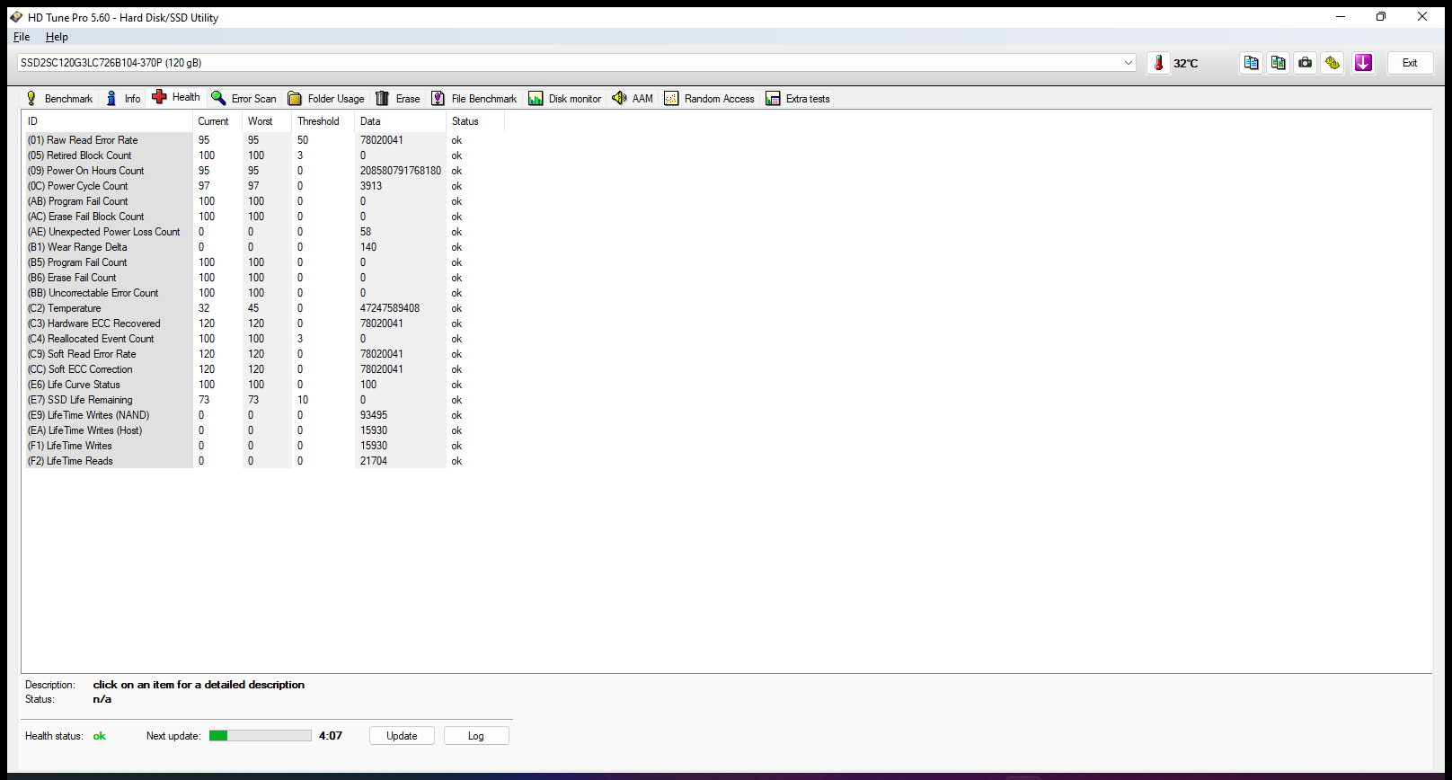This screenshot has width=1452, height=780.
Task: Click the second copy screenshot icon
Action: [x=1278, y=63]
